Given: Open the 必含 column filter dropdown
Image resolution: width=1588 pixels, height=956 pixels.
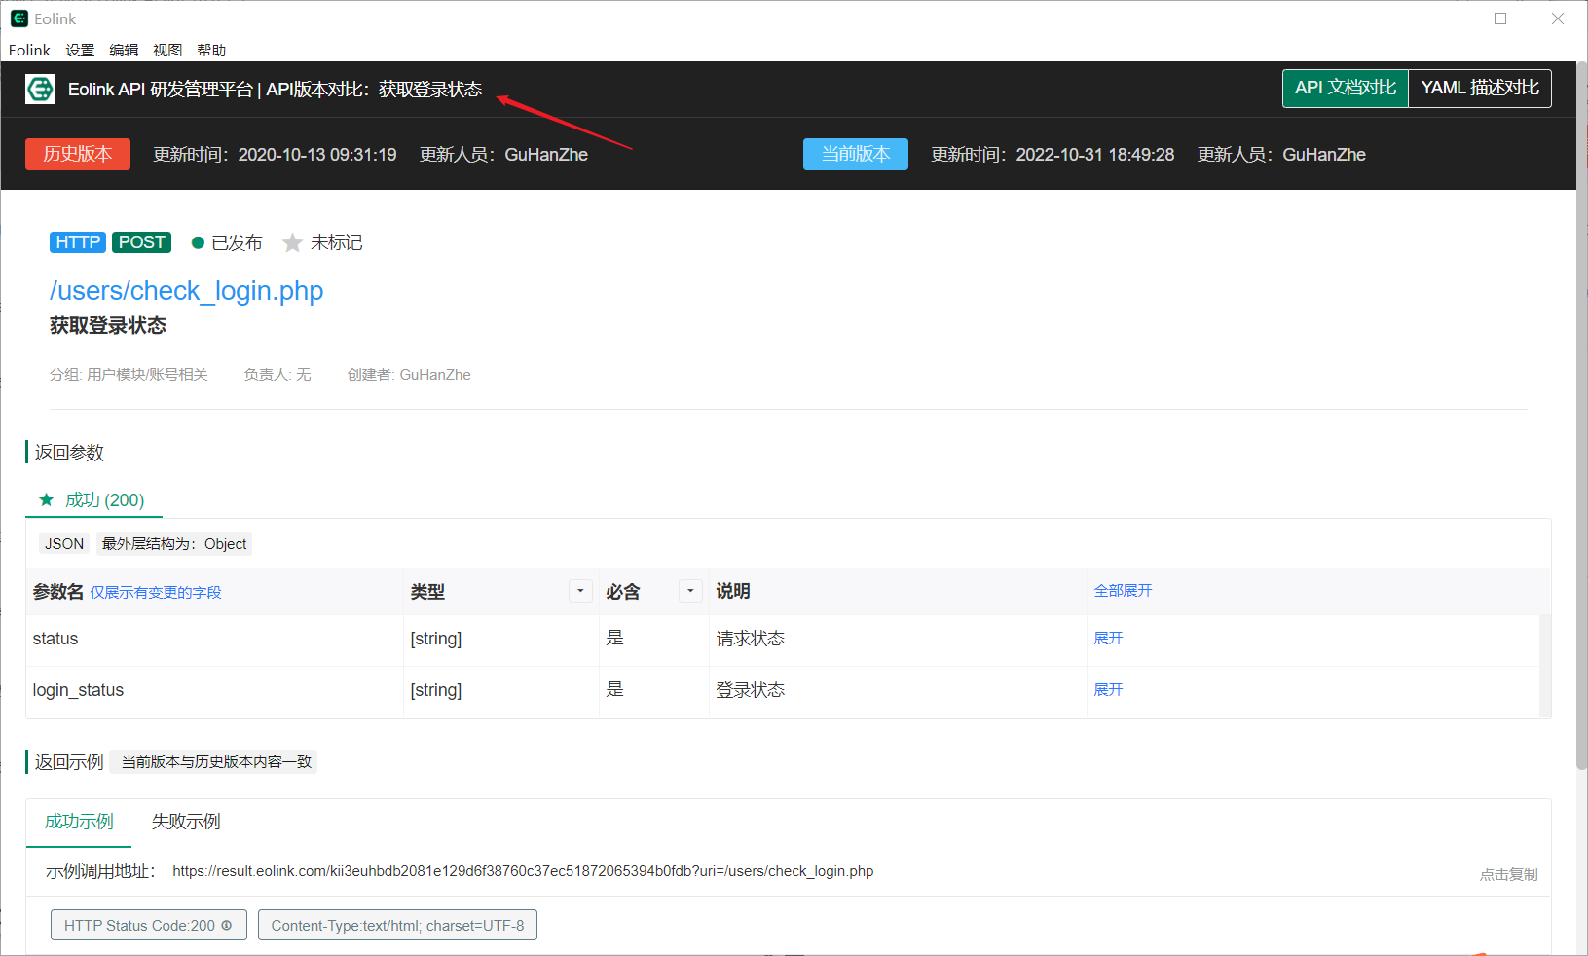Looking at the screenshot, I should 690,591.
